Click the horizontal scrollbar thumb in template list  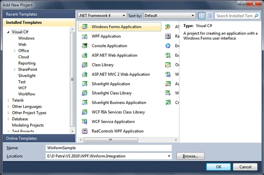(110, 140)
